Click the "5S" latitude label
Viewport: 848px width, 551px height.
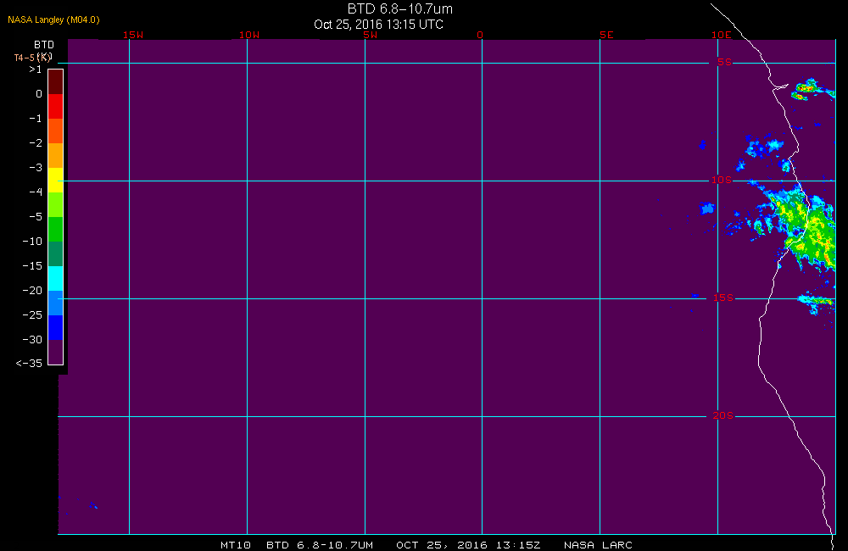[725, 62]
